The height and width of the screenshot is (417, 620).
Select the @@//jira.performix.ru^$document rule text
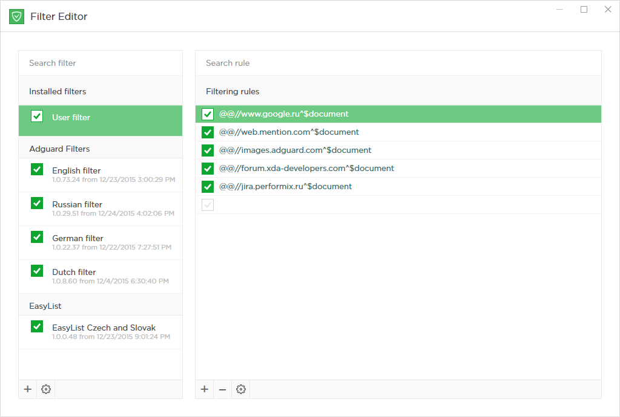pyautogui.click(x=286, y=187)
